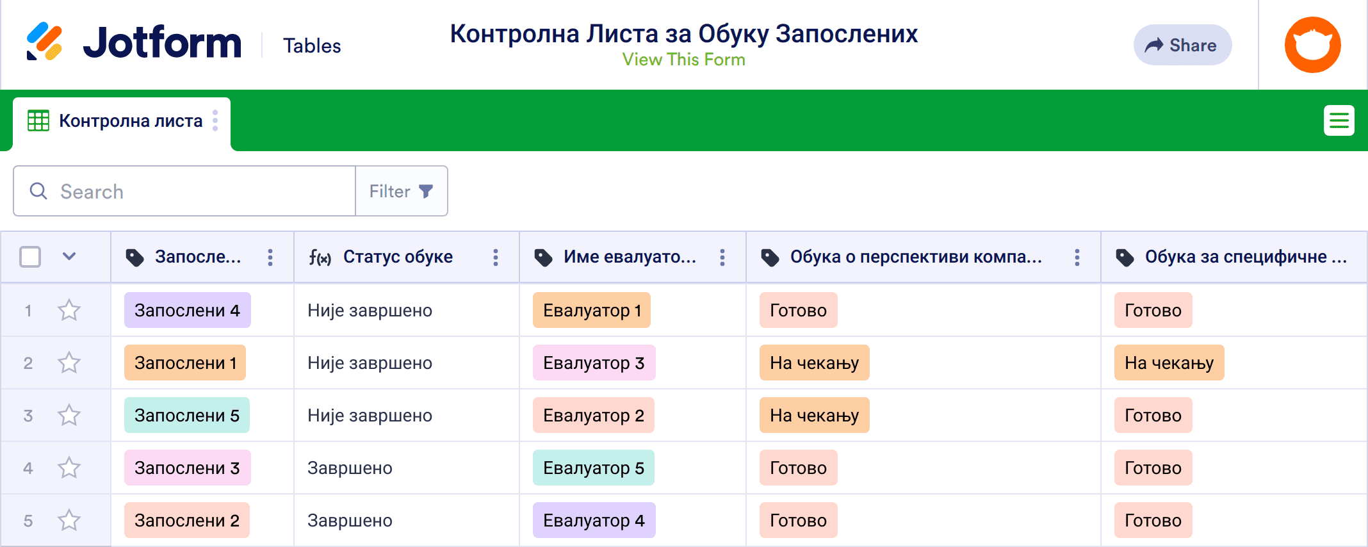The image size is (1368, 547).
Task: Click the search magnifier icon
Action: click(x=38, y=191)
